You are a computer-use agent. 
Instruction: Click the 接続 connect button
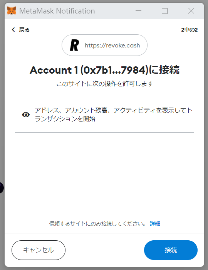tap(171, 250)
